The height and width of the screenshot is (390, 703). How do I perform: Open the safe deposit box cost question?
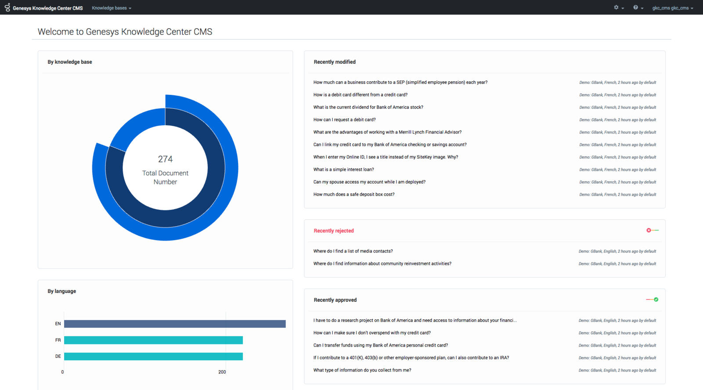tap(354, 194)
